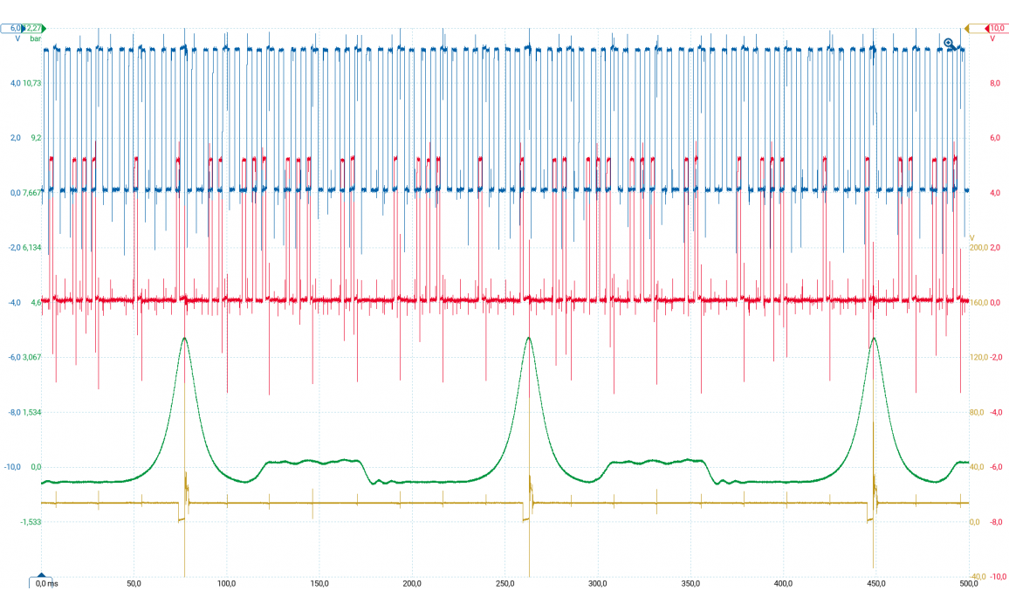Click the third green pressure peak
The width and height of the screenshot is (1009, 611).
[874, 338]
